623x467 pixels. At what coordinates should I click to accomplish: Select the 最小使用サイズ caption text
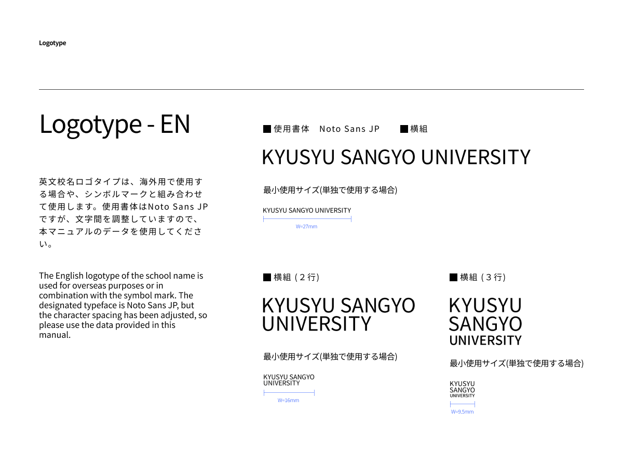click(x=330, y=190)
